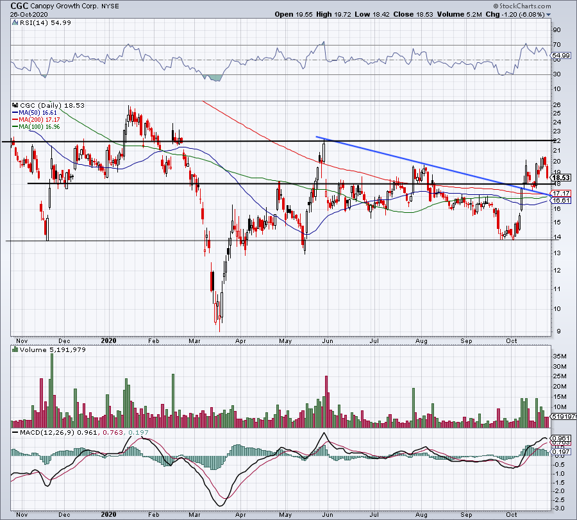The width and height of the screenshot is (577, 520).
Task: Click the 16.61 moving average tag on price axis
Action: click(x=561, y=200)
